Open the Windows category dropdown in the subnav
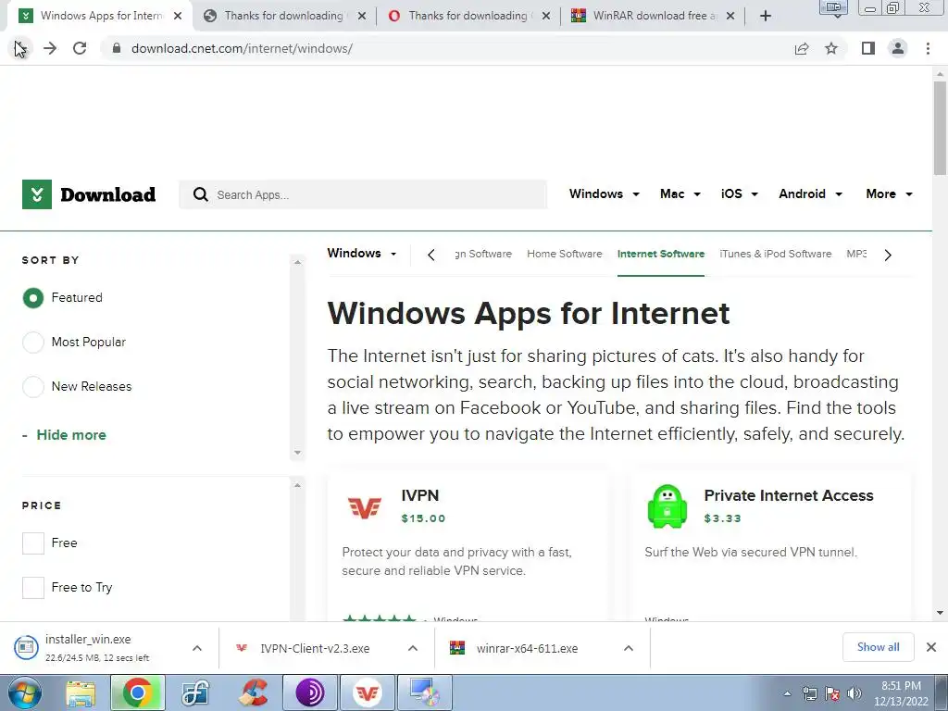Screen dimensions: 948x711 click(362, 254)
